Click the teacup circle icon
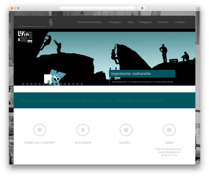209x177 pixels. (x=40, y=130)
